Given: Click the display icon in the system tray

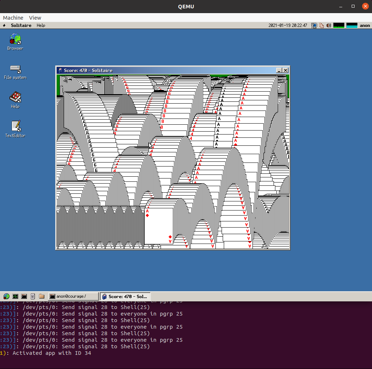Looking at the screenshot, I should tap(314, 25).
